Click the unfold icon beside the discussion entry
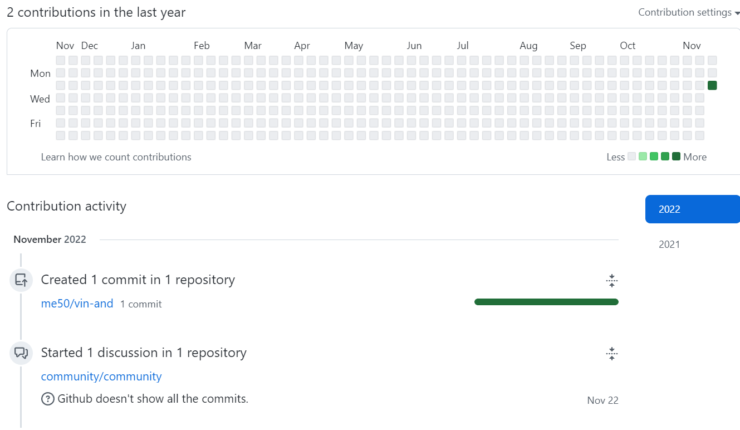 point(611,353)
